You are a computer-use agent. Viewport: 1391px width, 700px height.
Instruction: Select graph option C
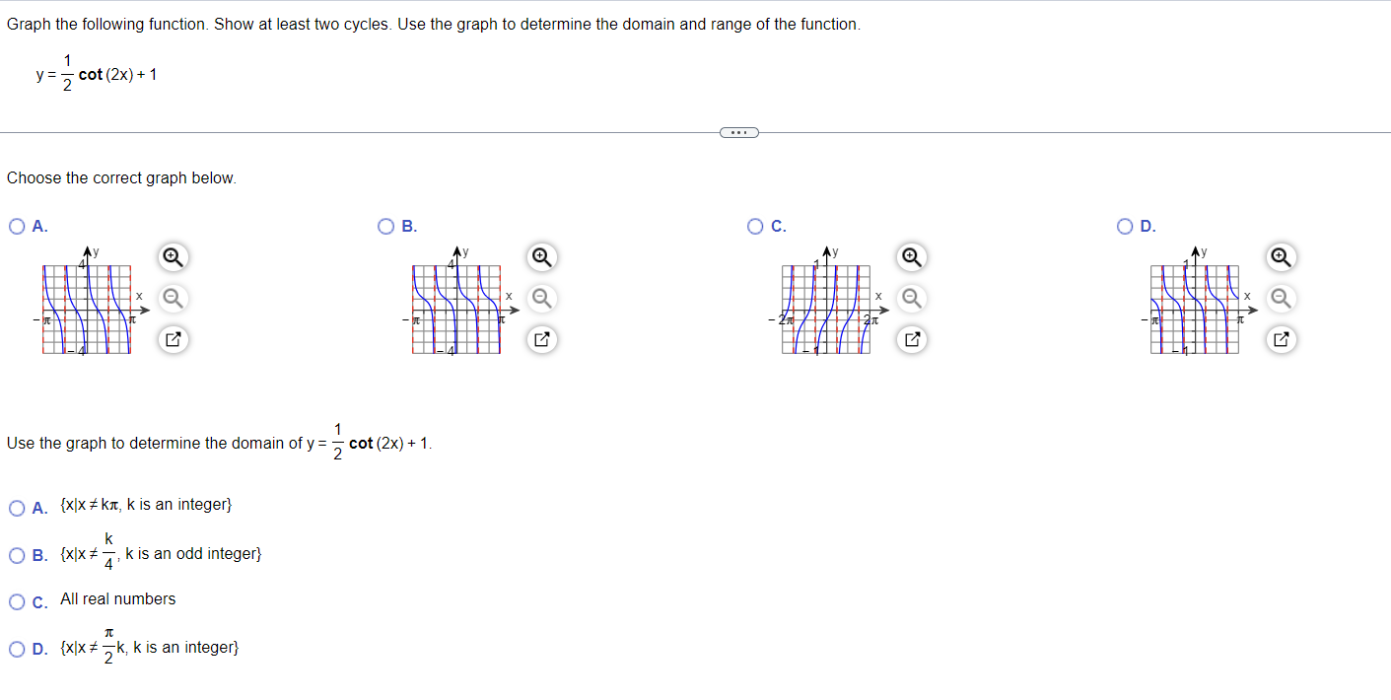pos(754,226)
